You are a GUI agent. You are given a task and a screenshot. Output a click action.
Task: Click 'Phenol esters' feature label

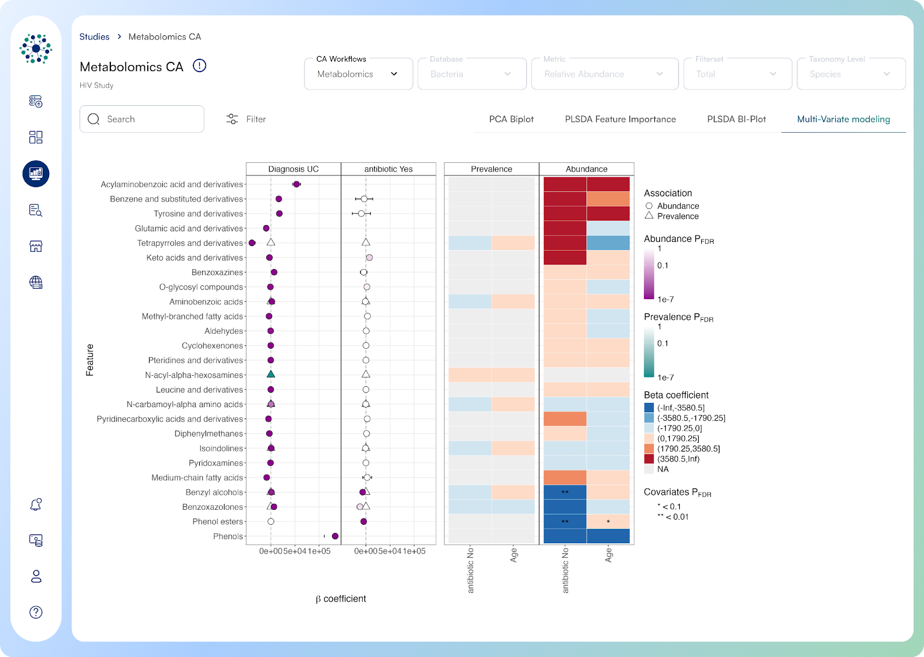(218, 521)
